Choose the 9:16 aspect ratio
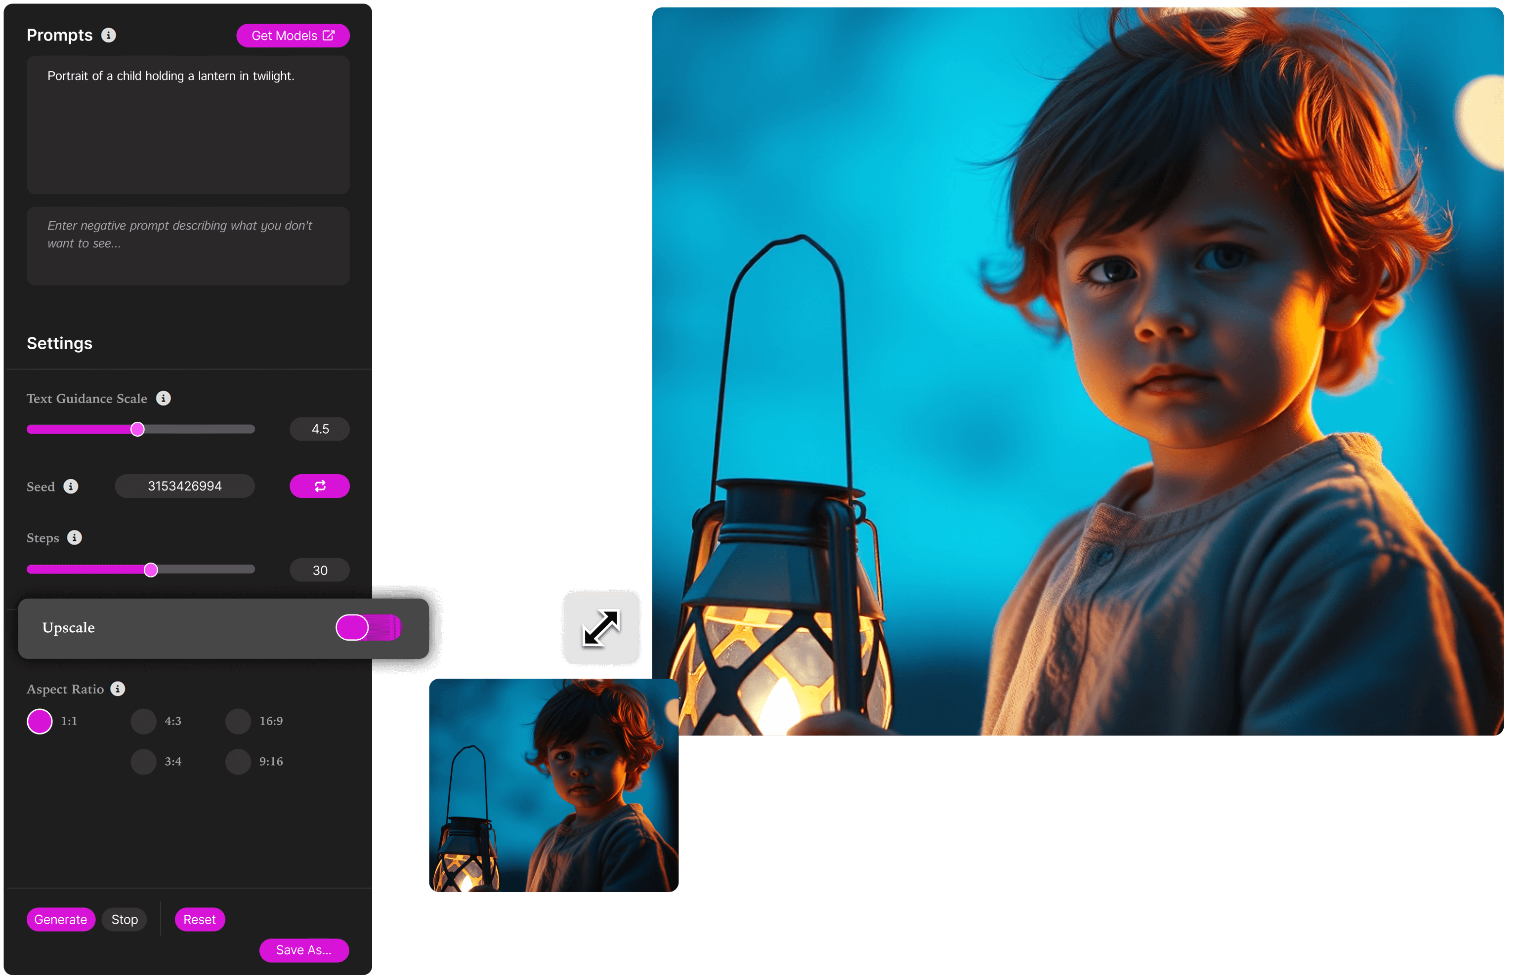The width and height of the screenshot is (1521, 979). point(238,762)
